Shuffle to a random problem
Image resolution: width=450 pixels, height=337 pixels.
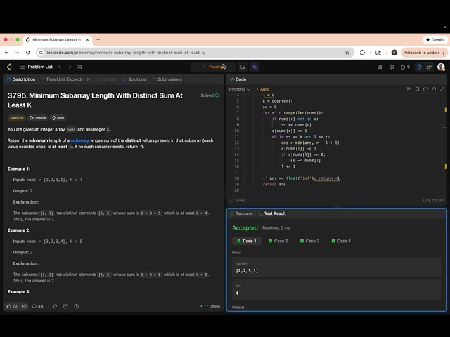81,67
